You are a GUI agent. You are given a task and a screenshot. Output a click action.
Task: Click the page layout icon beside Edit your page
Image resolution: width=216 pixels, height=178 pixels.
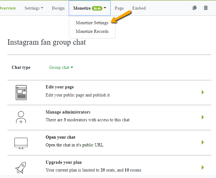pyautogui.click(x=21, y=92)
